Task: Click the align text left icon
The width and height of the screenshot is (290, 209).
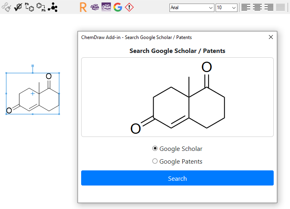Action: (x=246, y=8)
